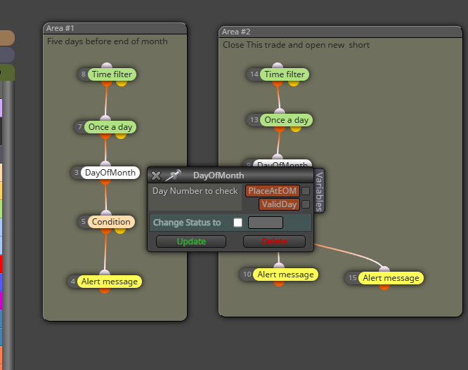Select the Condition block number 5
Viewport: 468px width, 370px height.
[111, 222]
